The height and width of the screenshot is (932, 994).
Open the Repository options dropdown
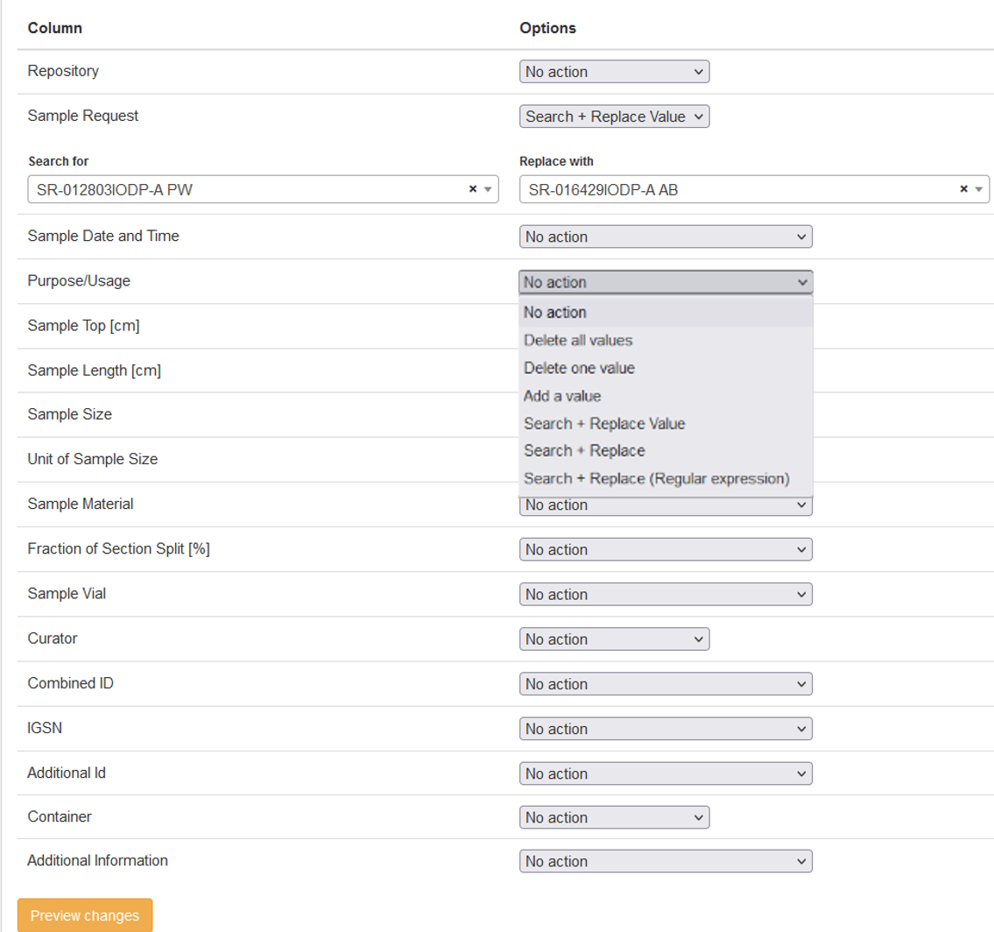[x=614, y=72]
